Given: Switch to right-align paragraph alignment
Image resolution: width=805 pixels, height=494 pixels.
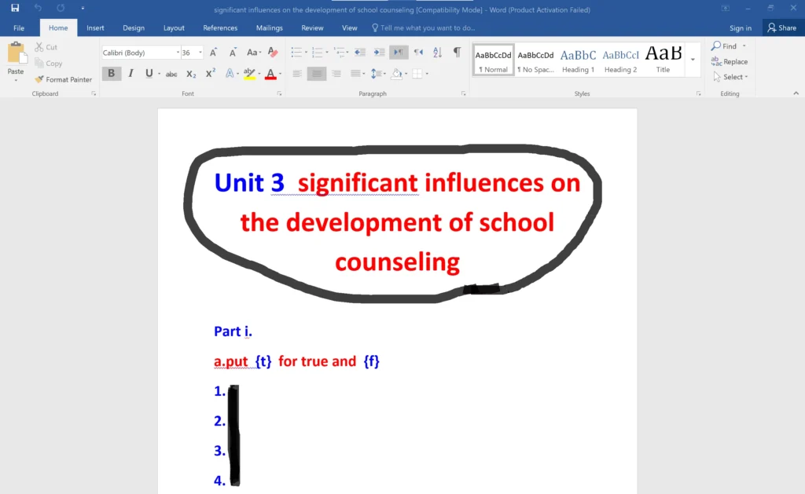Looking at the screenshot, I should click(336, 74).
